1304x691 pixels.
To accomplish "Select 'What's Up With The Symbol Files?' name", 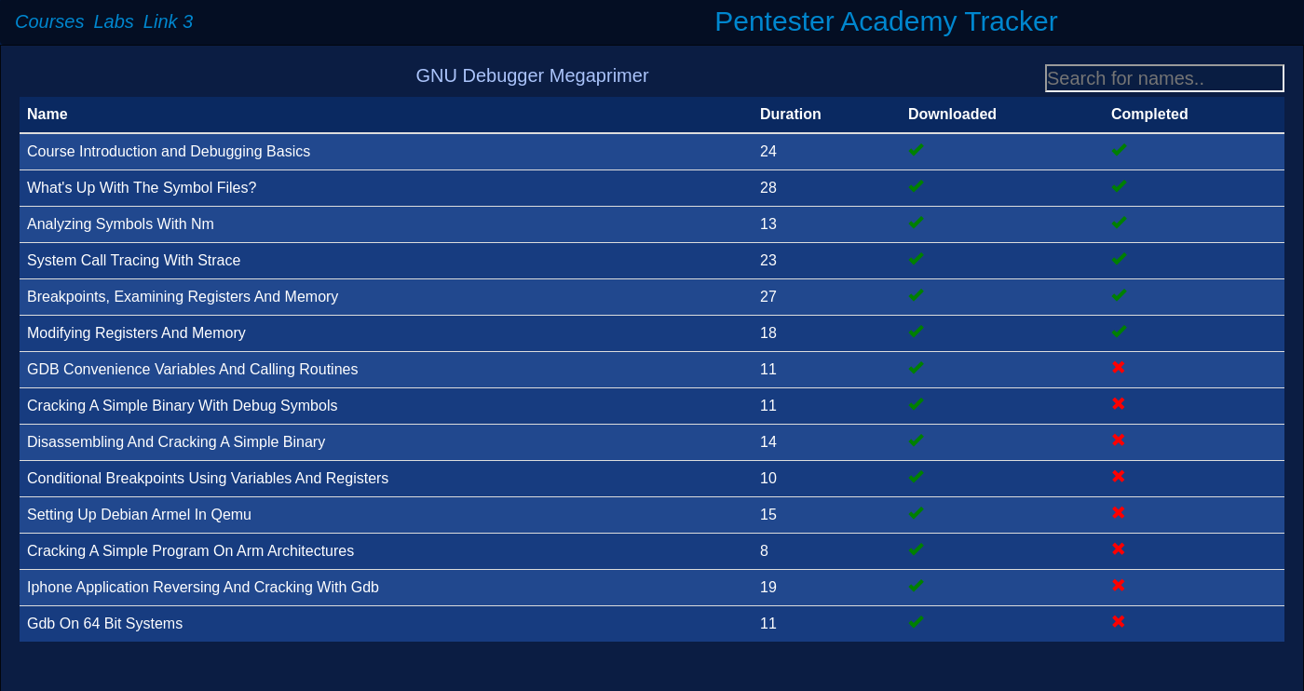I will tap(142, 188).
